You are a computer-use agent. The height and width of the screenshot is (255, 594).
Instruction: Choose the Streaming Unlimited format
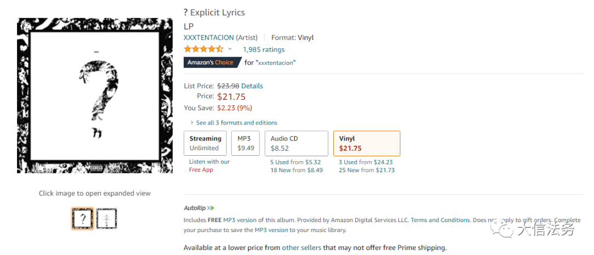pyautogui.click(x=205, y=143)
